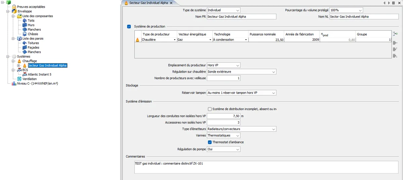Open the Type d'émetteurs dropdown
The width and height of the screenshot is (403, 180).
241,129
